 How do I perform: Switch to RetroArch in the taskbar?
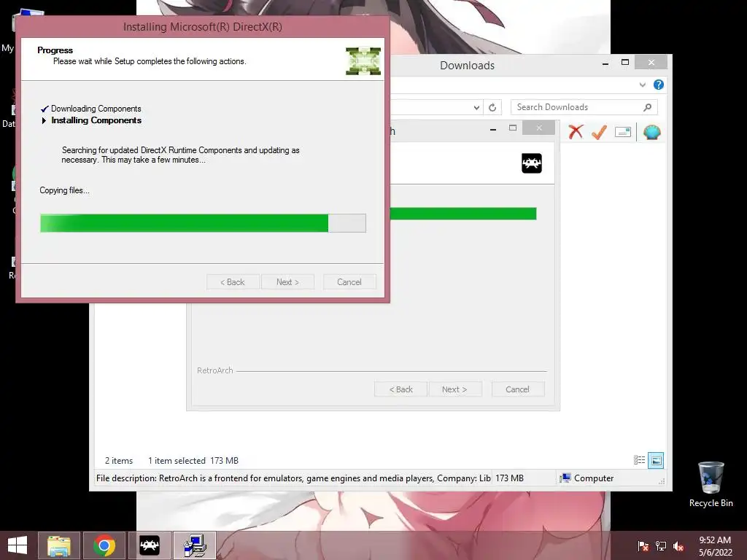pos(149,545)
